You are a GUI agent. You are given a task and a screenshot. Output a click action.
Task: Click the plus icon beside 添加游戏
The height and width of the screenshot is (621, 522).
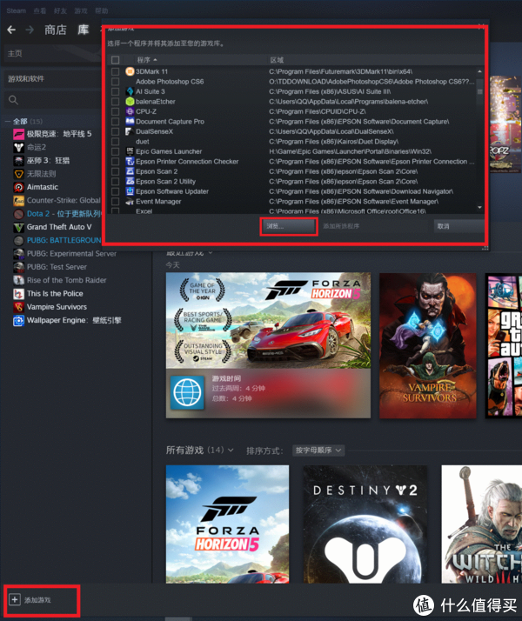15,599
